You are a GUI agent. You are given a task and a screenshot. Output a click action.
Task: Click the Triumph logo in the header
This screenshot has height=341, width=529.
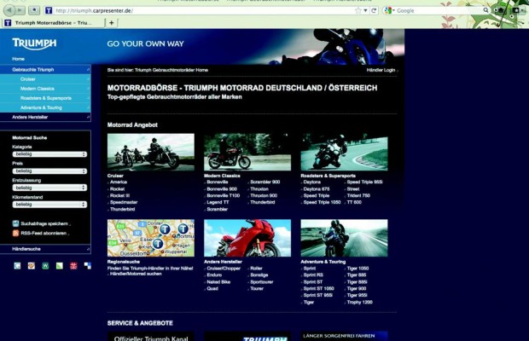point(34,43)
